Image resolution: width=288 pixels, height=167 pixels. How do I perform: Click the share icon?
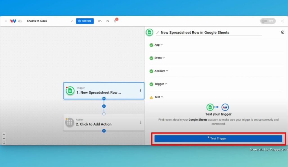282,21
